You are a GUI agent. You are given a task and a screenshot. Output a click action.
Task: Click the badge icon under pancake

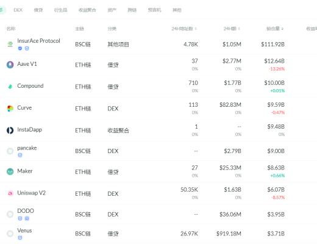[x=20, y=155]
